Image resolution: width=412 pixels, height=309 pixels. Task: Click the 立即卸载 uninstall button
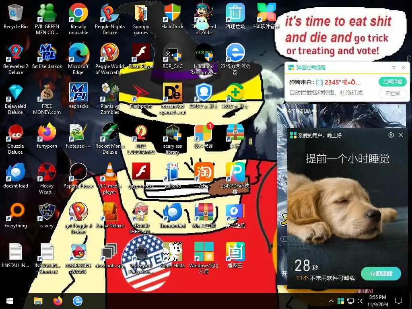click(x=381, y=274)
